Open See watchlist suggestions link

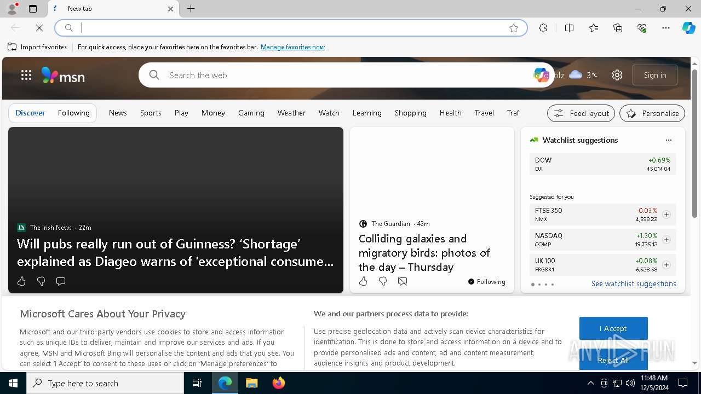pos(634,283)
